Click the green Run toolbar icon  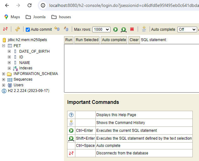[116, 29]
